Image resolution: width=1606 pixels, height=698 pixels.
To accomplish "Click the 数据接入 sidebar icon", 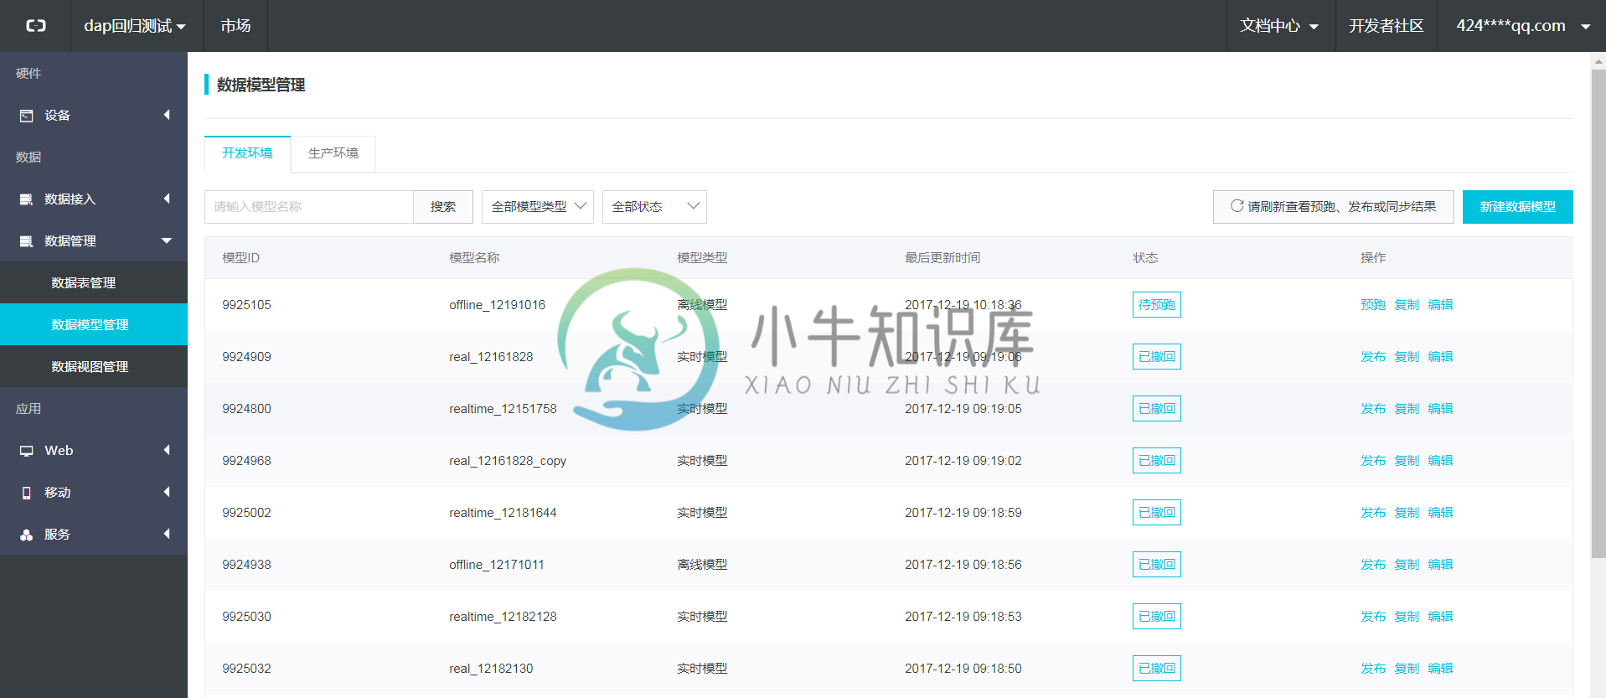I will [x=27, y=199].
